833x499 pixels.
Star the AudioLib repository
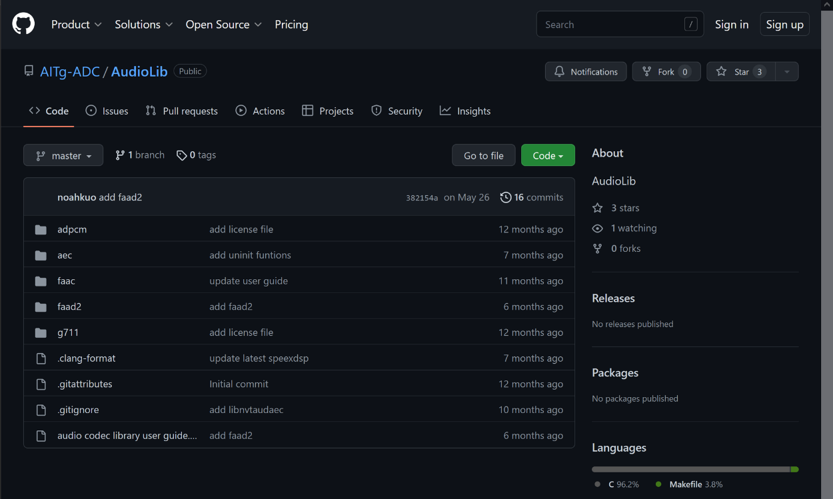[740, 72]
